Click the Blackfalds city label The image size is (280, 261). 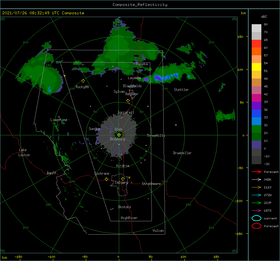pyautogui.click(x=132, y=86)
